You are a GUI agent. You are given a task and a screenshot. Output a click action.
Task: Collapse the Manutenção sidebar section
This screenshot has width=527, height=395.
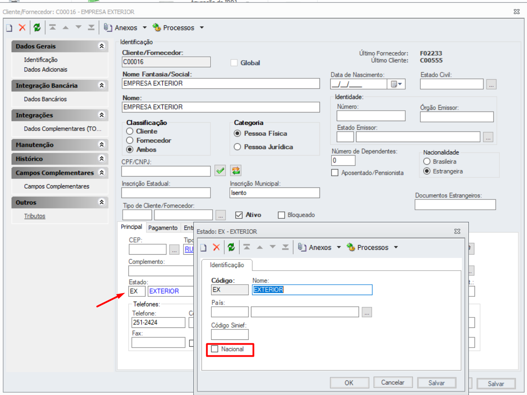click(x=102, y=145)
